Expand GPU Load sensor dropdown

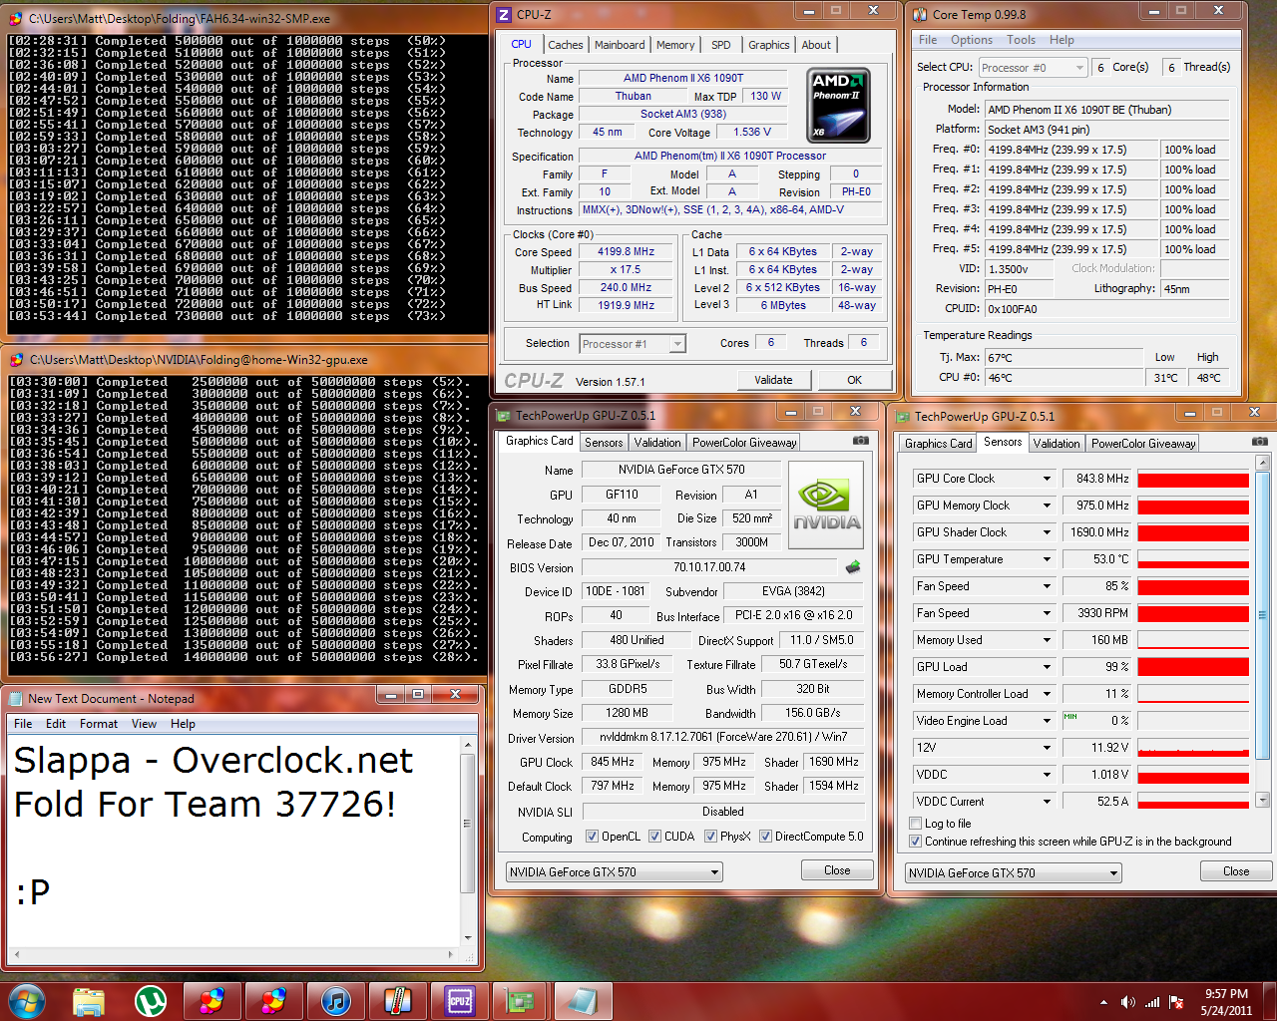[x=1047, y=667]
